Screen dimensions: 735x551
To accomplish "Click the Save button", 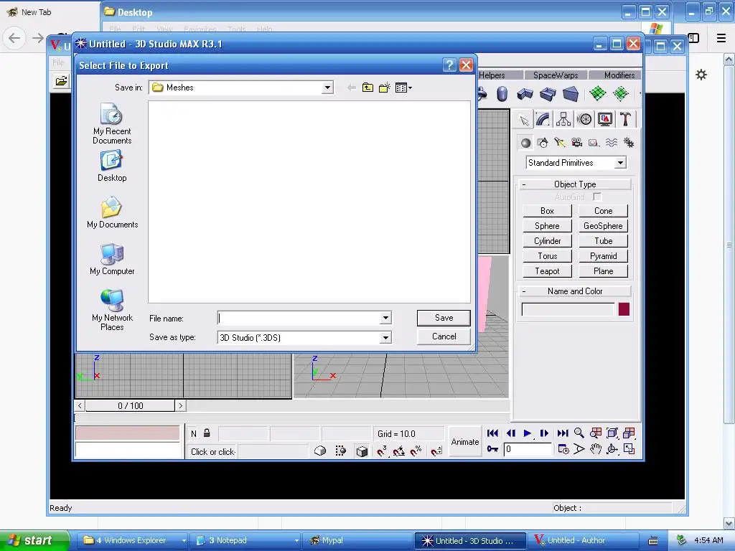I will click(444, 318).
